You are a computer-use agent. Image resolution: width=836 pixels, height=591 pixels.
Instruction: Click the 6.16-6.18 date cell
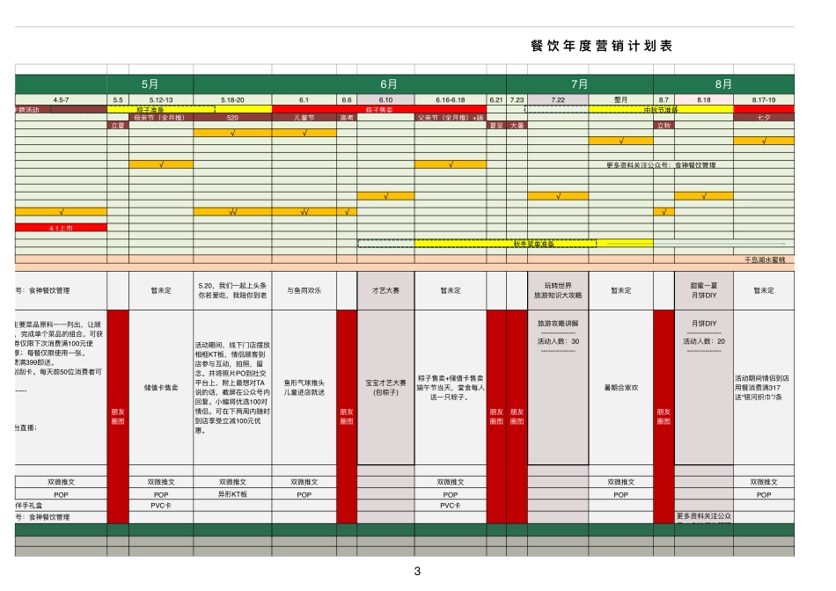[x=450, y=99]
